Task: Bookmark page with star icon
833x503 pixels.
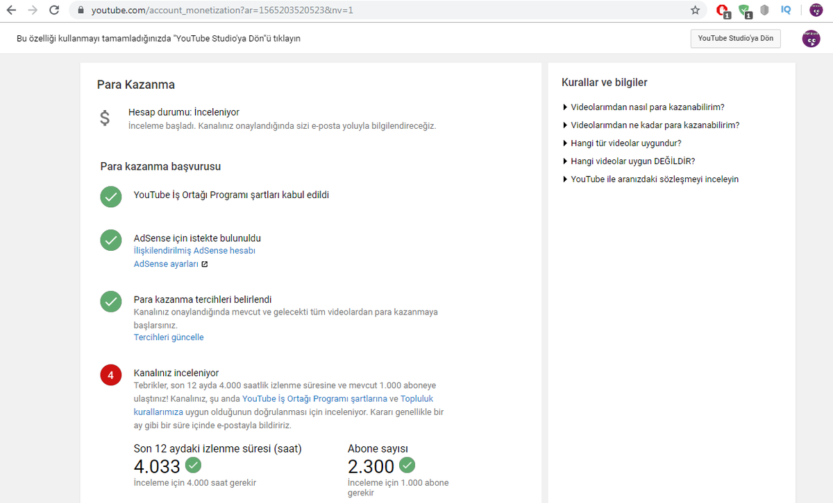Action: coord(695,10)
